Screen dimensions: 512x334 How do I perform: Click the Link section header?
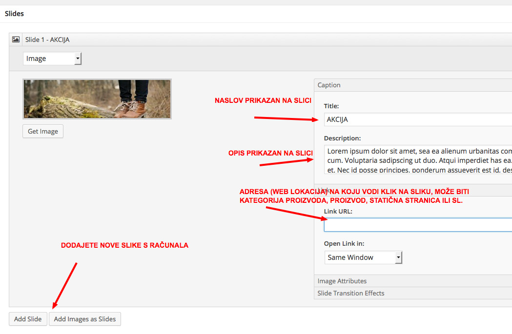coord(413,190)
